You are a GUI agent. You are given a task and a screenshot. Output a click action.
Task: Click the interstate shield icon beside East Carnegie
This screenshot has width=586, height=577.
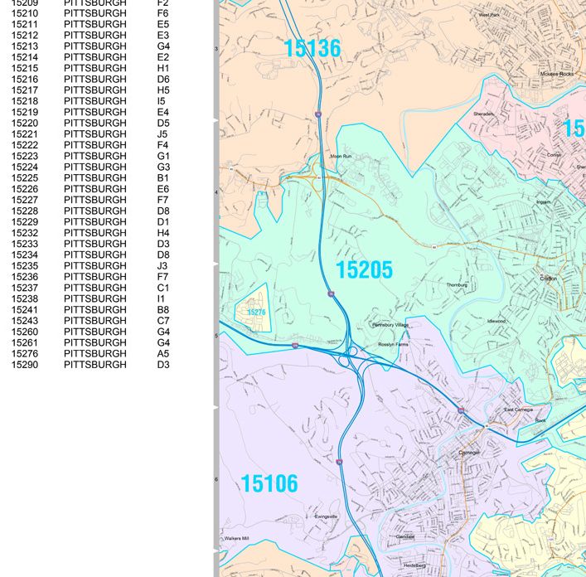(x=460, y=410)
